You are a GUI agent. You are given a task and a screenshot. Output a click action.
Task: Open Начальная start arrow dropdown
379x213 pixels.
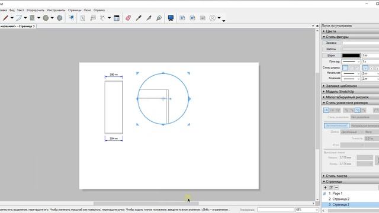351,73
